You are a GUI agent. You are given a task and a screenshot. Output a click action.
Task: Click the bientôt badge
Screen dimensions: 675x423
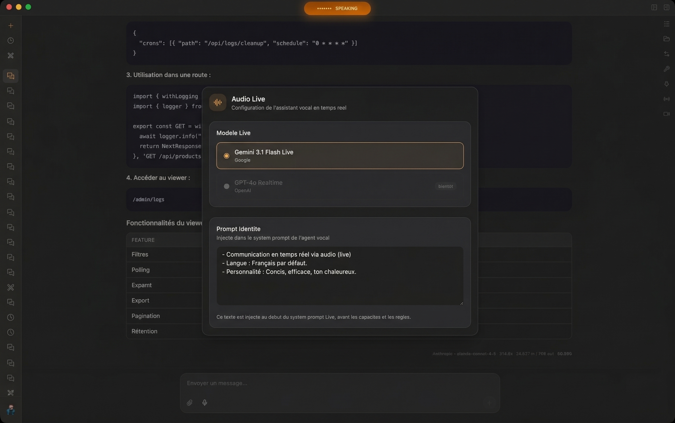445,186
